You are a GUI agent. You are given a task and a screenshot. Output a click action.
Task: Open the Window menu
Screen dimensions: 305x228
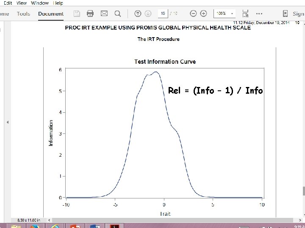pyautogui.click(x=40, y=3)
